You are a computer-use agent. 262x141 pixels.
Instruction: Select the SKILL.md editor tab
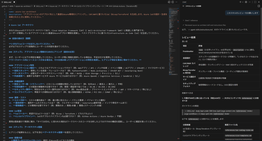pos(8,2)
